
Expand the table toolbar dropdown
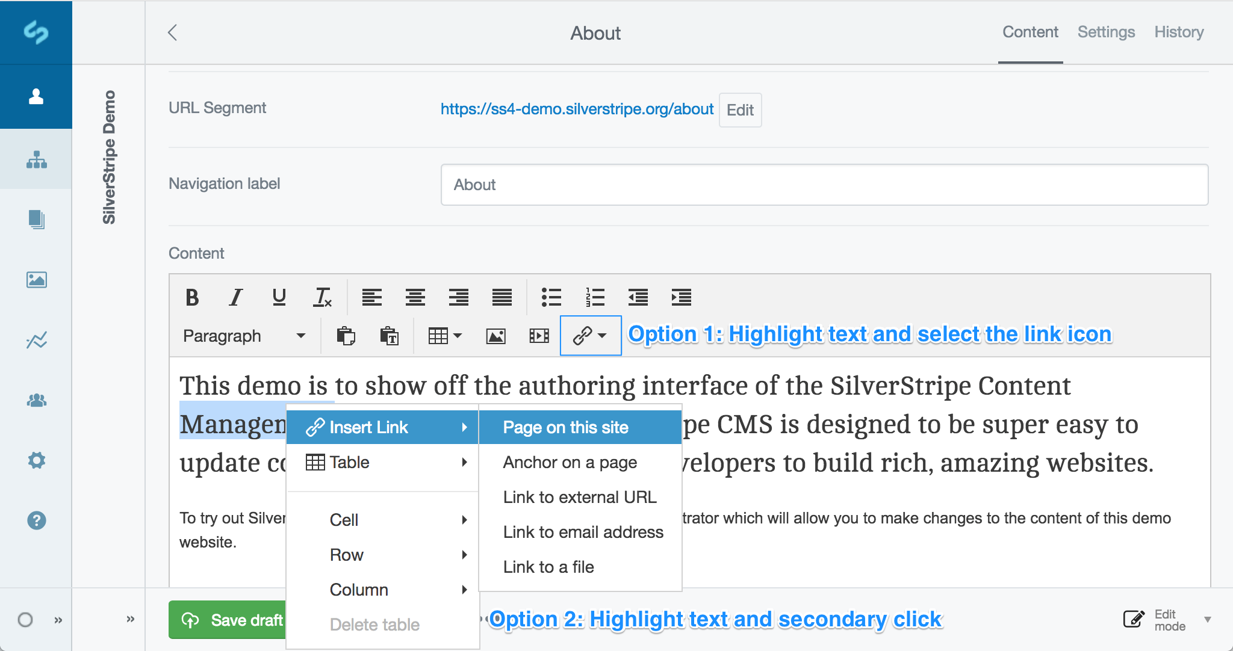[x=445, y=336]
